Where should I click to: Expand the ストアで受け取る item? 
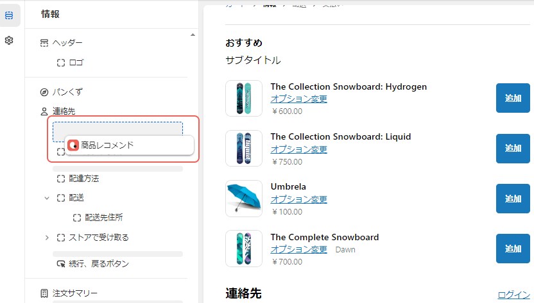point(47,238)
